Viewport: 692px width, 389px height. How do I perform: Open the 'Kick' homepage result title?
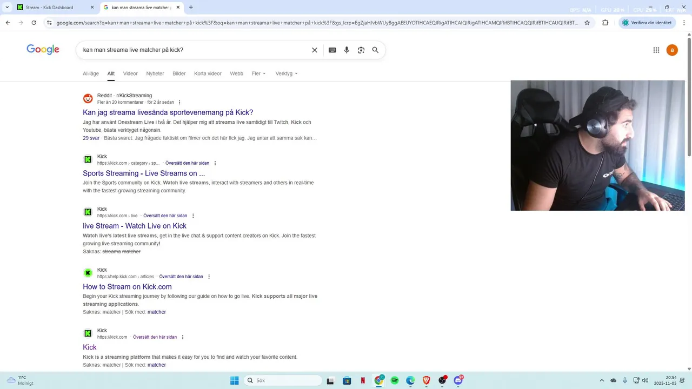coord(90,347)
